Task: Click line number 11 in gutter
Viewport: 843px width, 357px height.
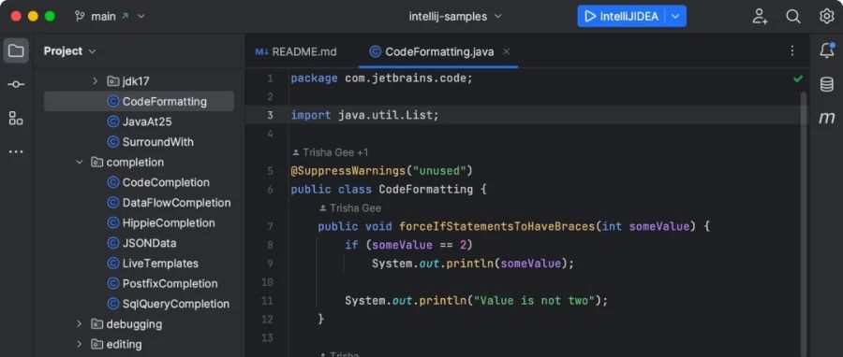Action: [x=267, y=301]
